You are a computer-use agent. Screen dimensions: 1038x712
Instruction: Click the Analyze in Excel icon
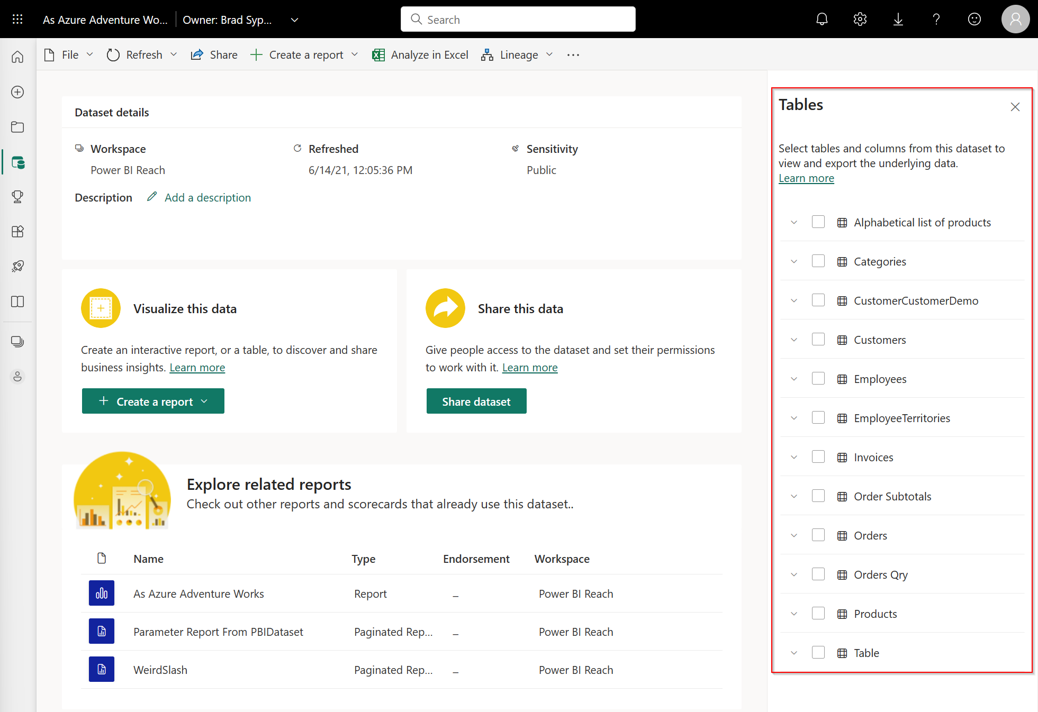(x=377, y=53)
